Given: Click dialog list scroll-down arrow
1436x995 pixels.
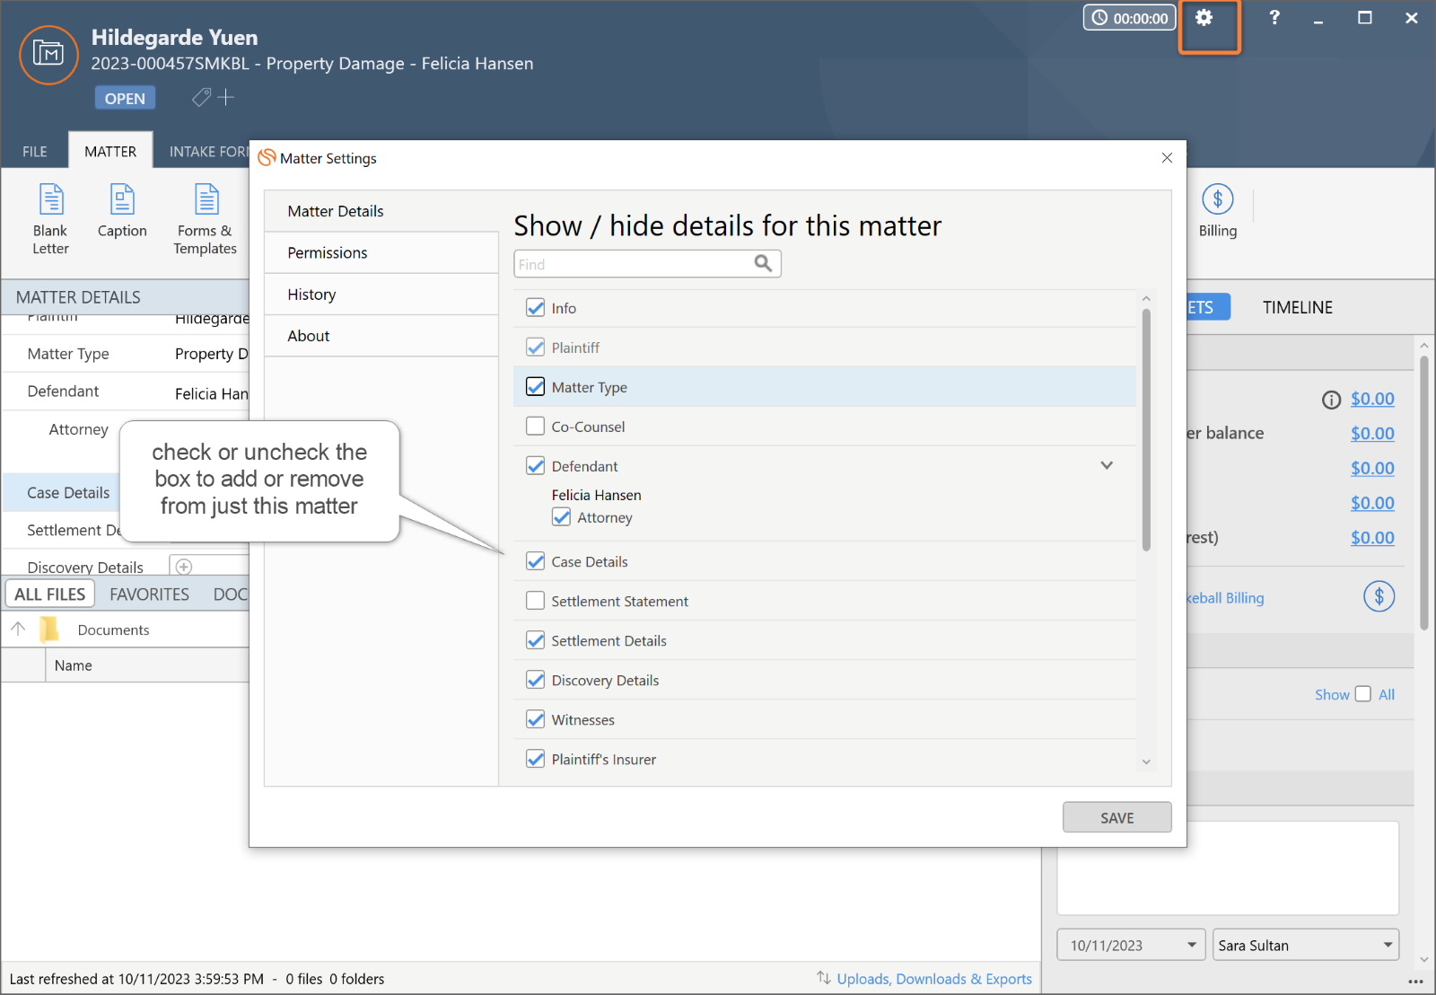Looking at the screenshot, I should tap(1146, 762).
